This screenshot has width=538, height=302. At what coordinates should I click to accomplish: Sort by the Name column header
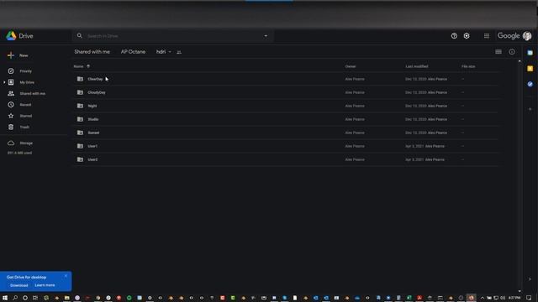tap(78, 66)
